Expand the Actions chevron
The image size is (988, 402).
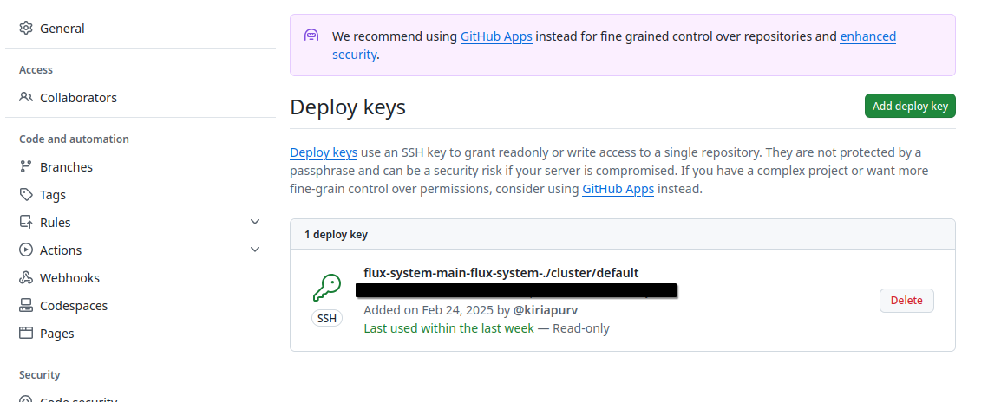pos(255,250)
